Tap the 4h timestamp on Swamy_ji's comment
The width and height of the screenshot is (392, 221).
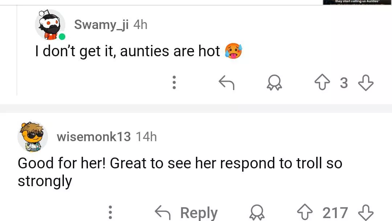(x=140, y=25)
